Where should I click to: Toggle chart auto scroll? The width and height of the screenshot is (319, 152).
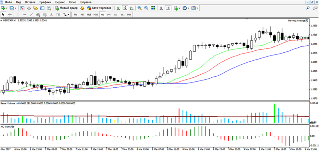tap(161, 8)
